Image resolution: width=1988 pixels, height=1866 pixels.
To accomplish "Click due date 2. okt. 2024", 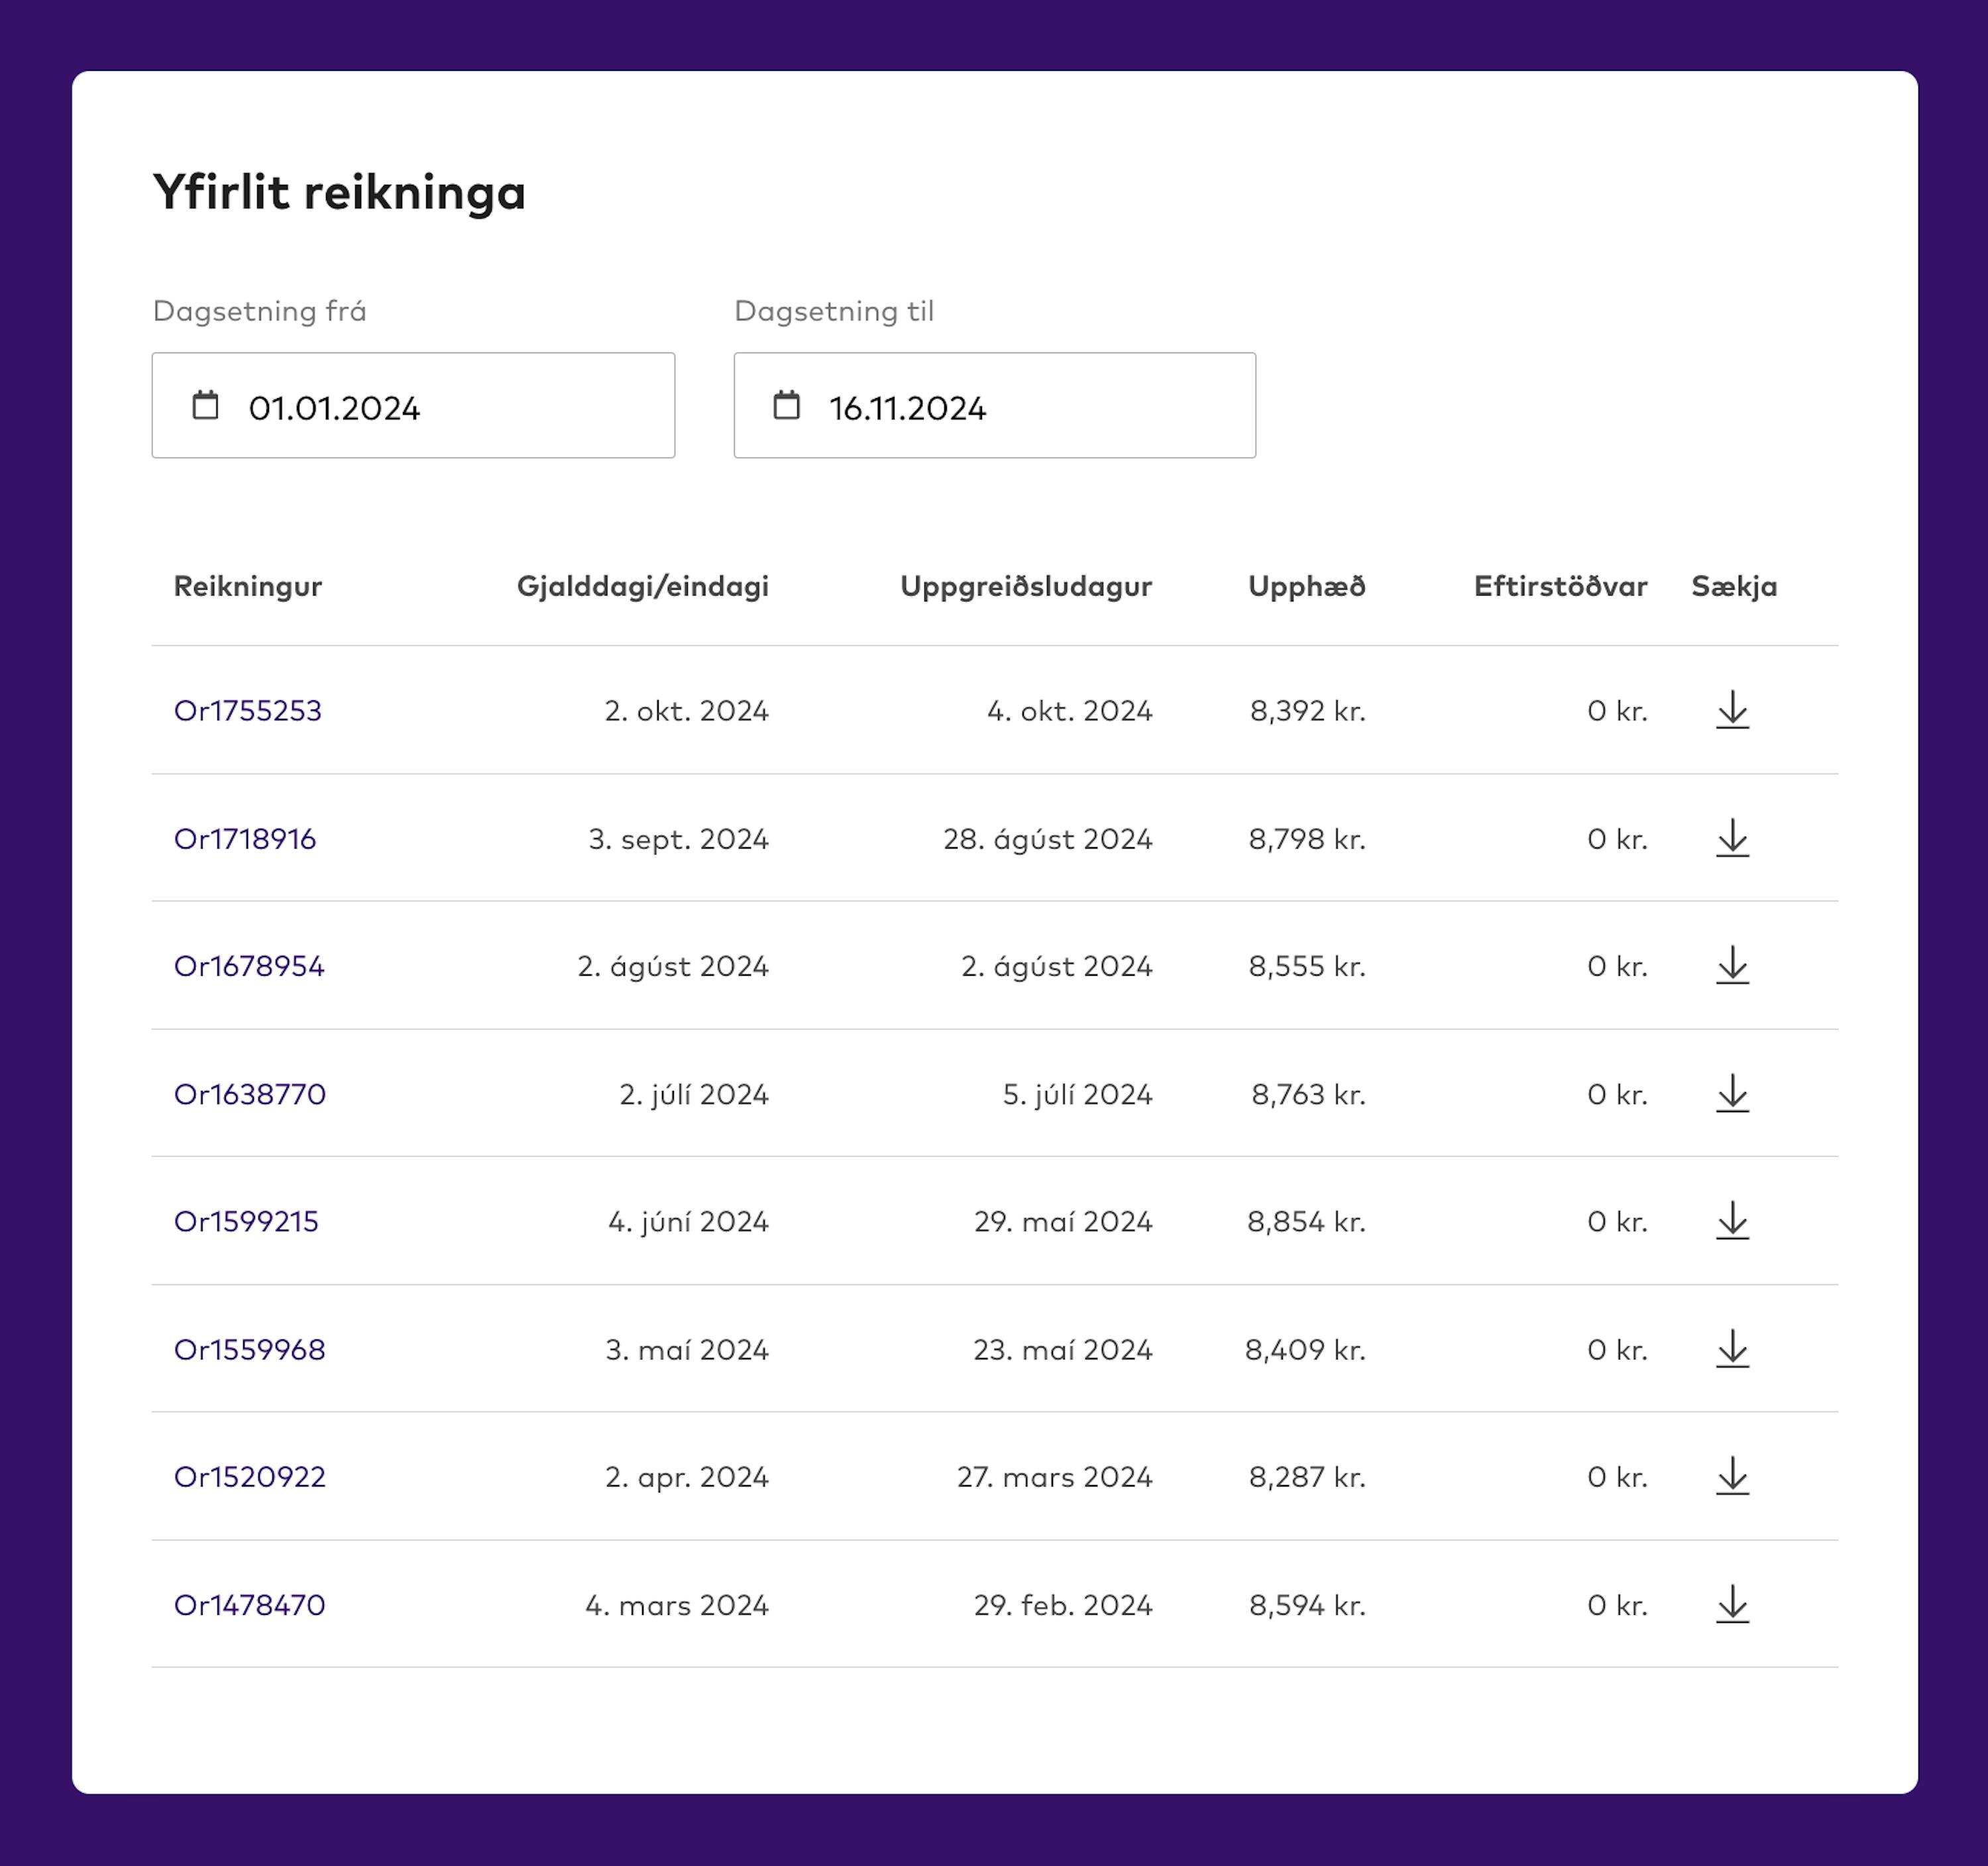I will [x=687, y=711].
